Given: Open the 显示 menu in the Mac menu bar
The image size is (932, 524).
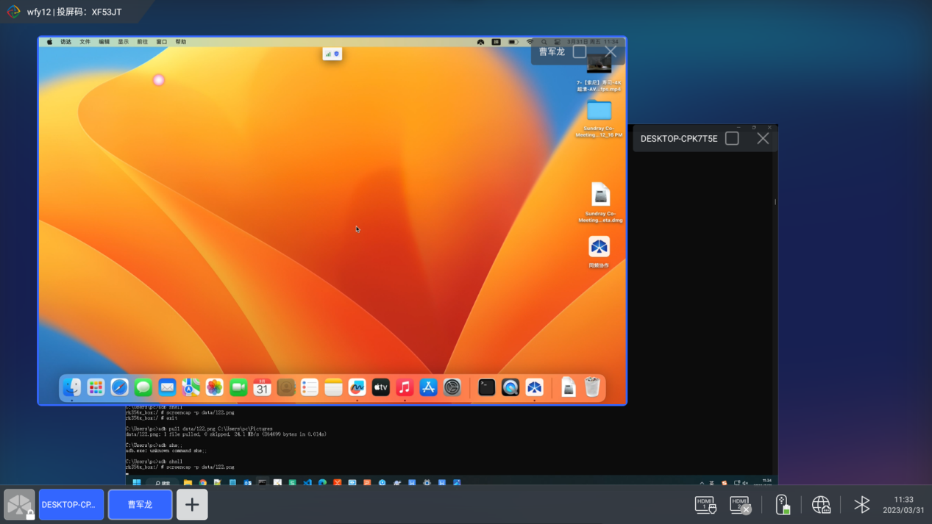Looking at the screenshot, I should tap(124, 42).
